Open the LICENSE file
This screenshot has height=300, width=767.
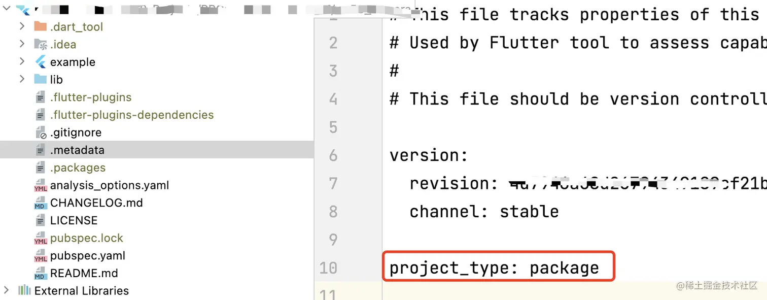[74, 220]
